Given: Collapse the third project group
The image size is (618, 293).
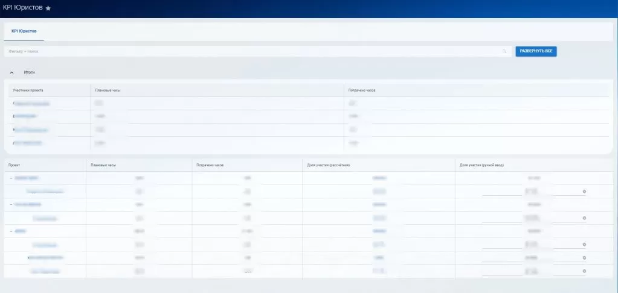Looking at the screenshot, I should point(11,232).
